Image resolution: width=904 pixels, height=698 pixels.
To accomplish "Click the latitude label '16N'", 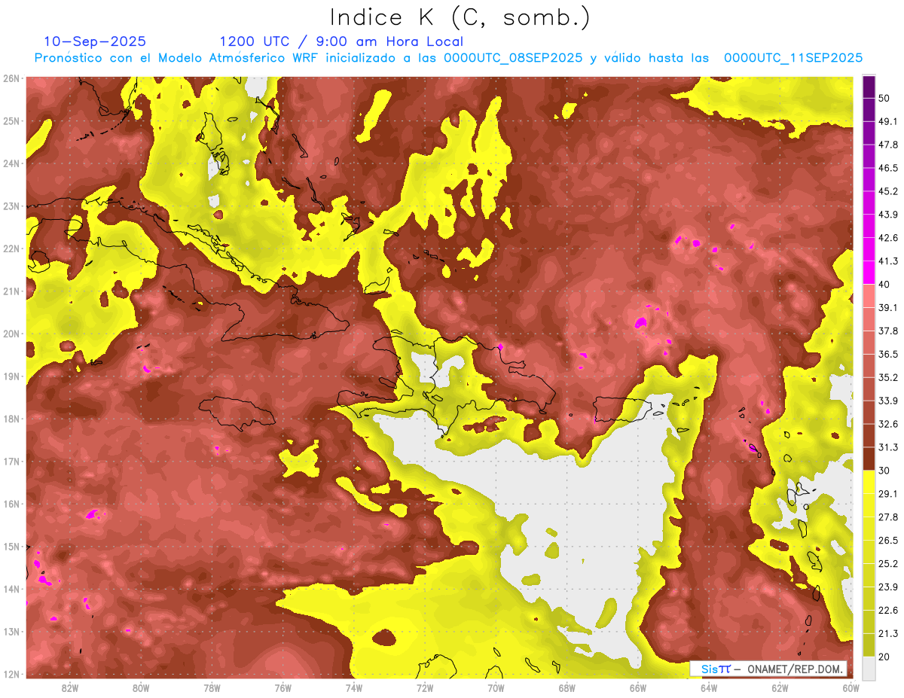I will (x=11, y=504).
